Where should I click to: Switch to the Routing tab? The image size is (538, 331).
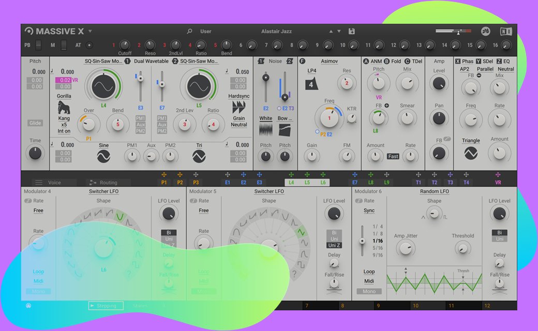102,183
